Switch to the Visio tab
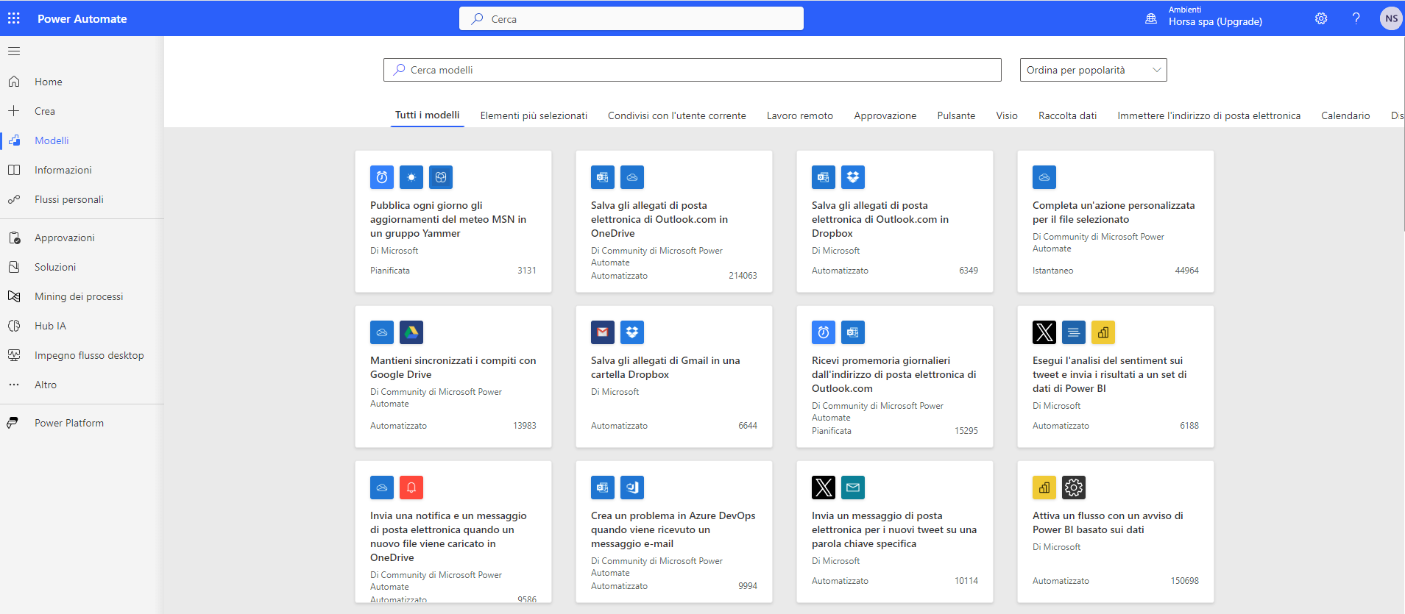This screenshot has width=1405, height=614. coord(1007,115)
